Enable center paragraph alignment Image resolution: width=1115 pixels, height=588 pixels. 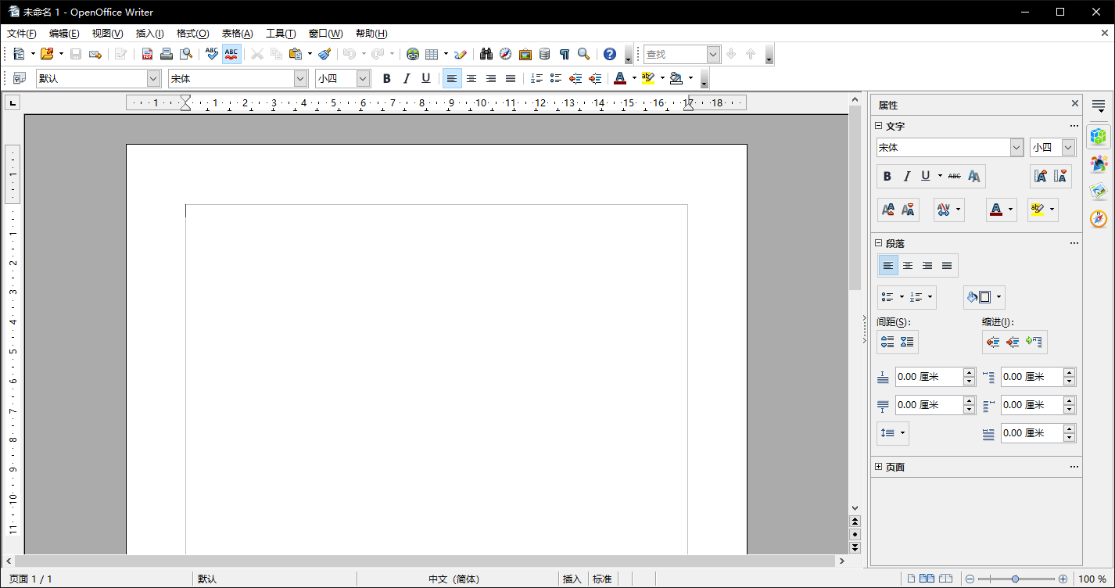tap(471, 78)
